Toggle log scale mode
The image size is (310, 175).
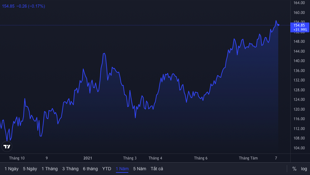pyautogui.click(x=304, y=169)
